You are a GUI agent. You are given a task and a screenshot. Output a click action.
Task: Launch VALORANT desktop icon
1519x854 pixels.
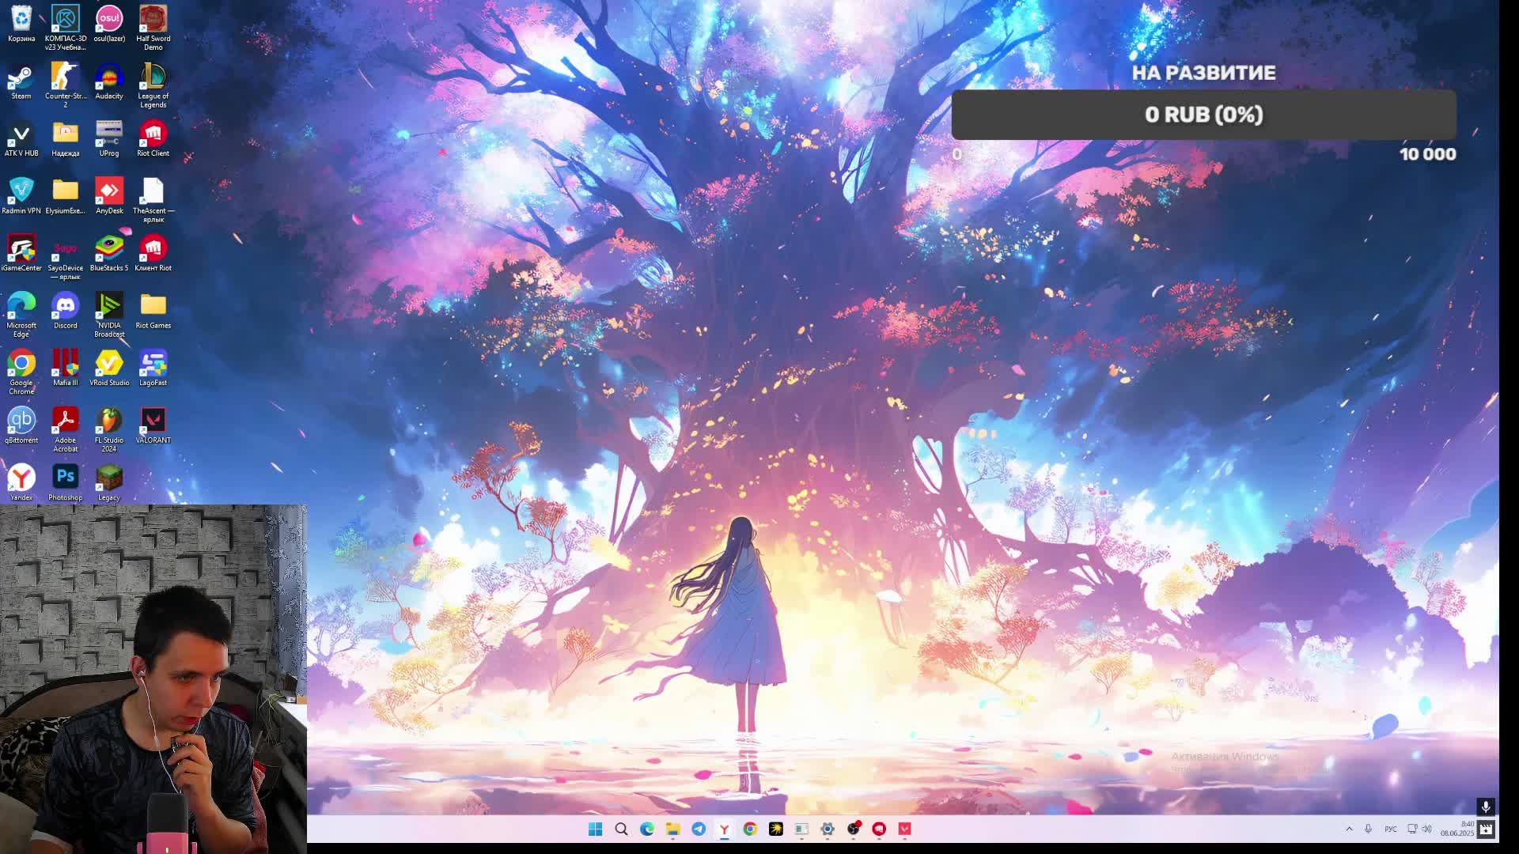tap(153, 425)
